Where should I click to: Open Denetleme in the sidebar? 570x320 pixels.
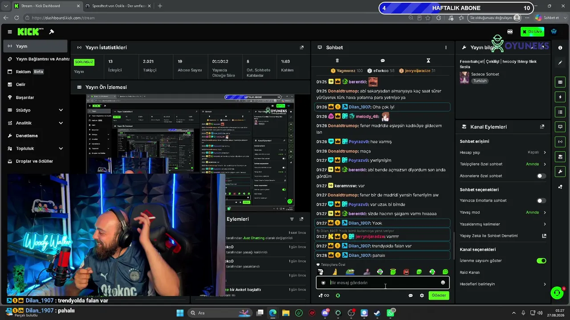pyautogui.click(x=36, y=136)
